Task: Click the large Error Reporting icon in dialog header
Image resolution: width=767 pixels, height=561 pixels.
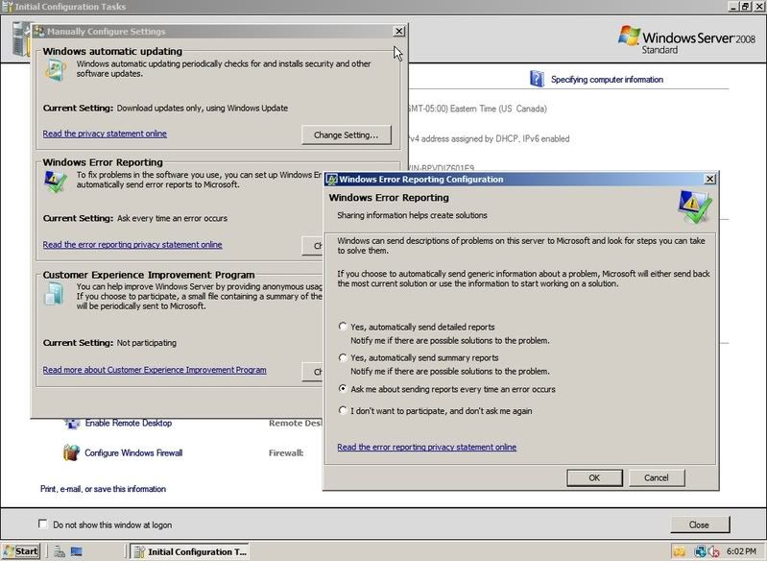Action: pyautogui.click(x=695, y=207)
